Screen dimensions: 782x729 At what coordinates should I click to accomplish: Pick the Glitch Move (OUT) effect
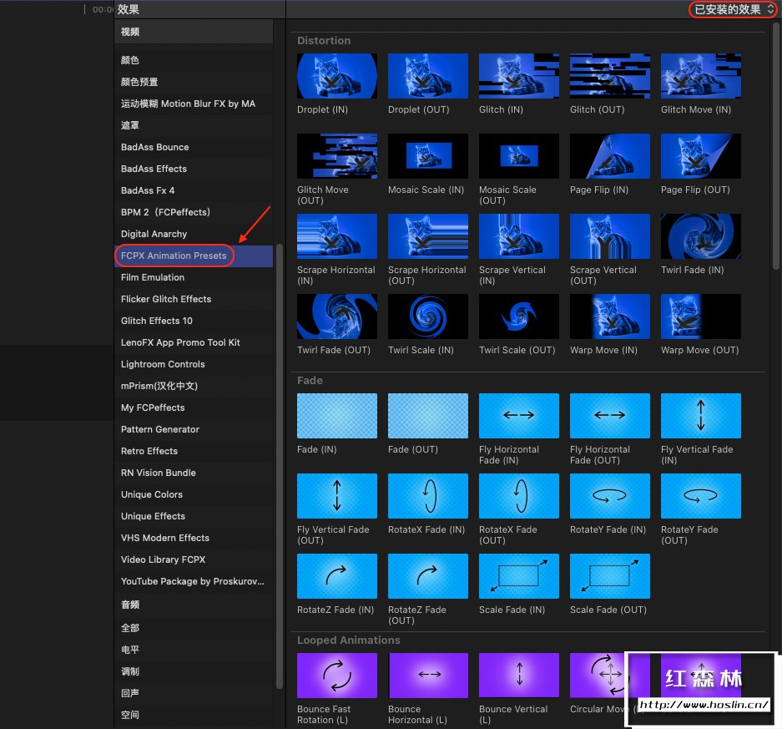click(x=336, y=155)
